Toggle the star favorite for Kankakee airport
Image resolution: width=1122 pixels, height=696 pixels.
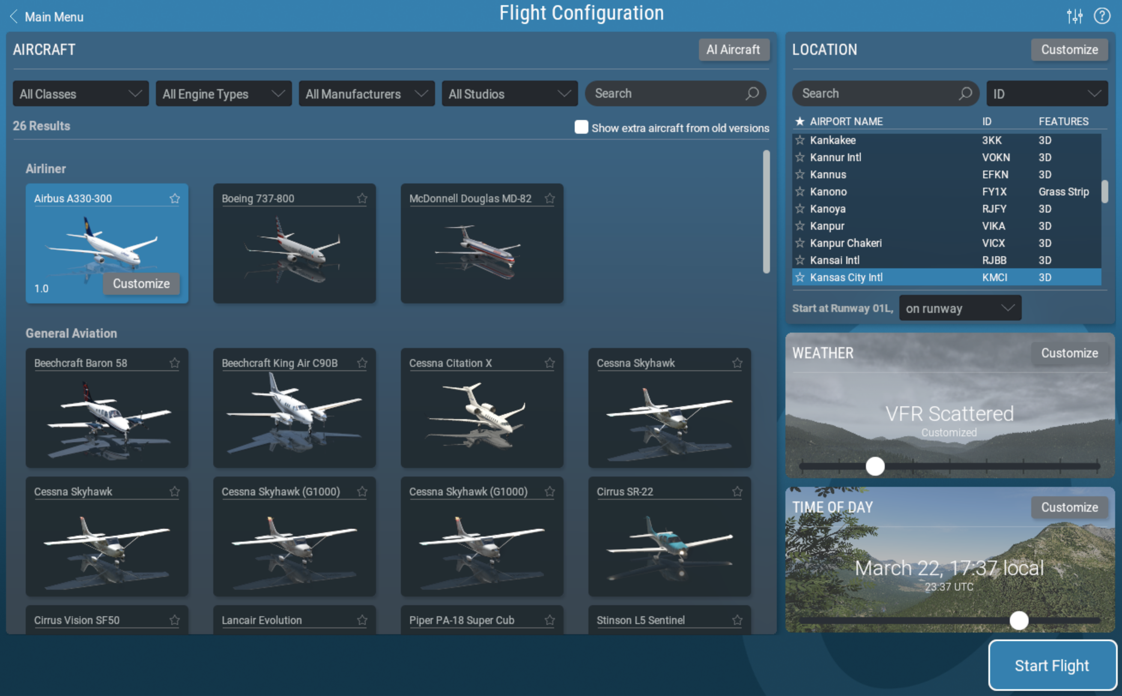(801, 140)
